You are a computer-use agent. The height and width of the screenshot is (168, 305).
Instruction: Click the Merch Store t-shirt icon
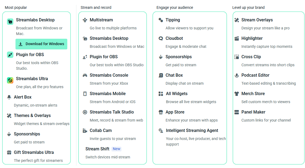(x=237, y=93)
